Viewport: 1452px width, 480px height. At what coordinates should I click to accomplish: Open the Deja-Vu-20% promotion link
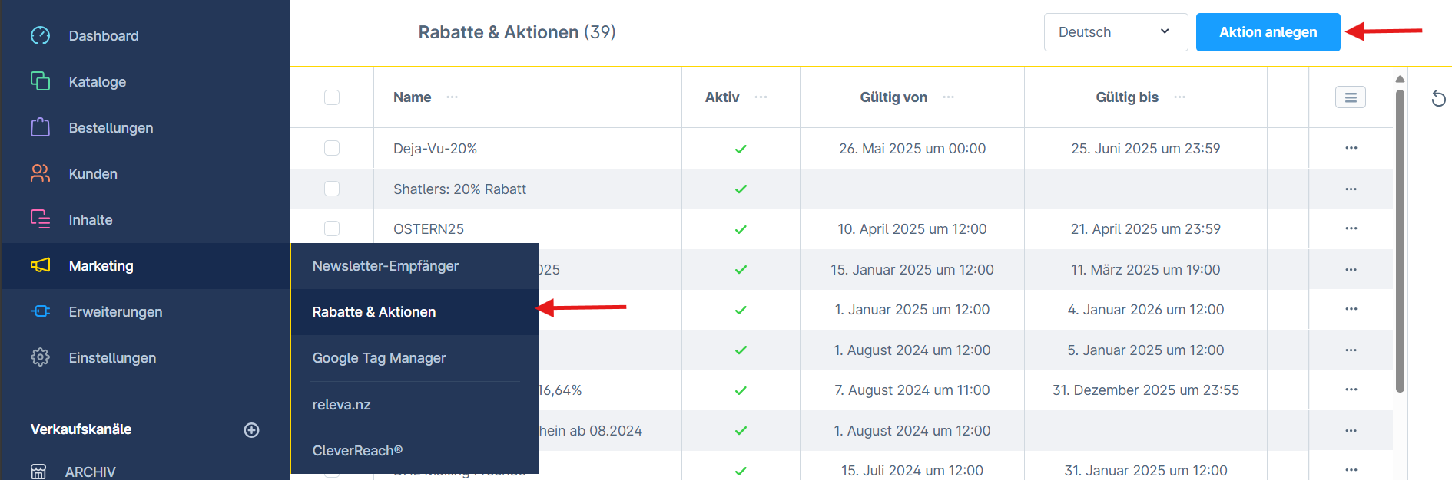tap(435, 149)
